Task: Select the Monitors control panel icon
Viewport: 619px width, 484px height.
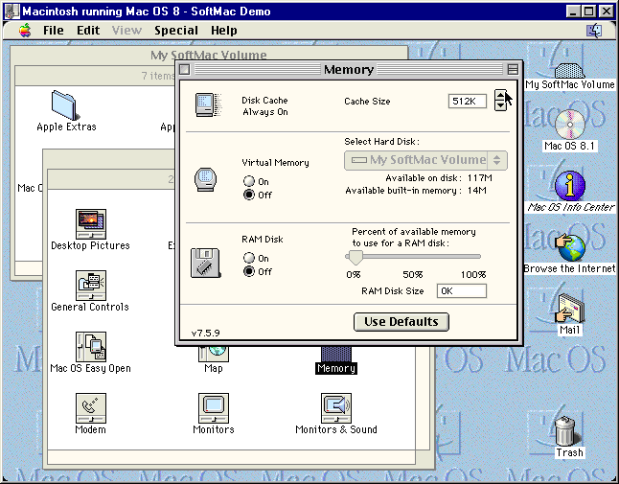Action: pos(214,408)
